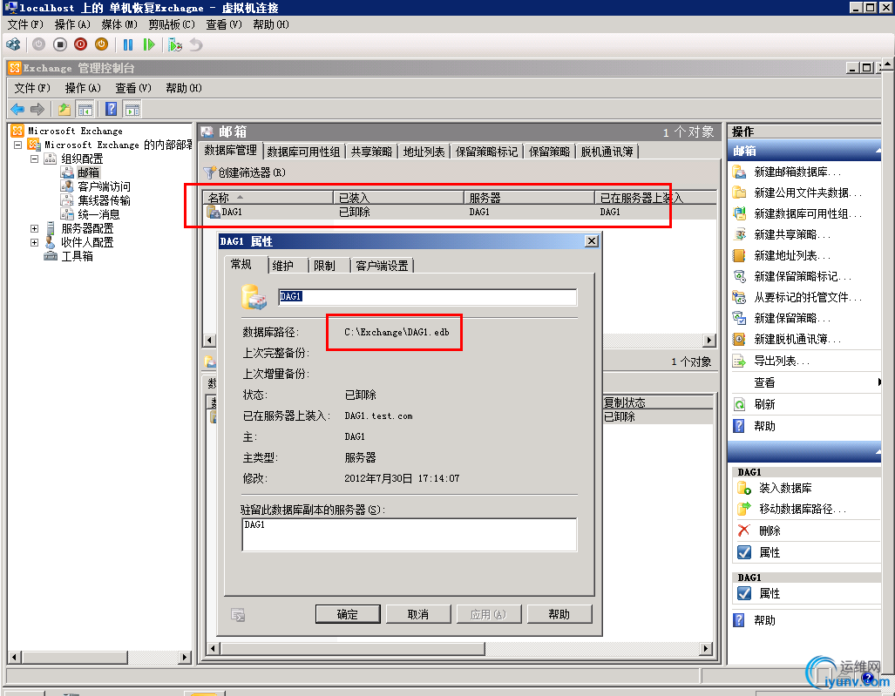点击取消按钮关闭属性窗口
Image resolution: width=895 pixels, height=696 pixels.
418,613
